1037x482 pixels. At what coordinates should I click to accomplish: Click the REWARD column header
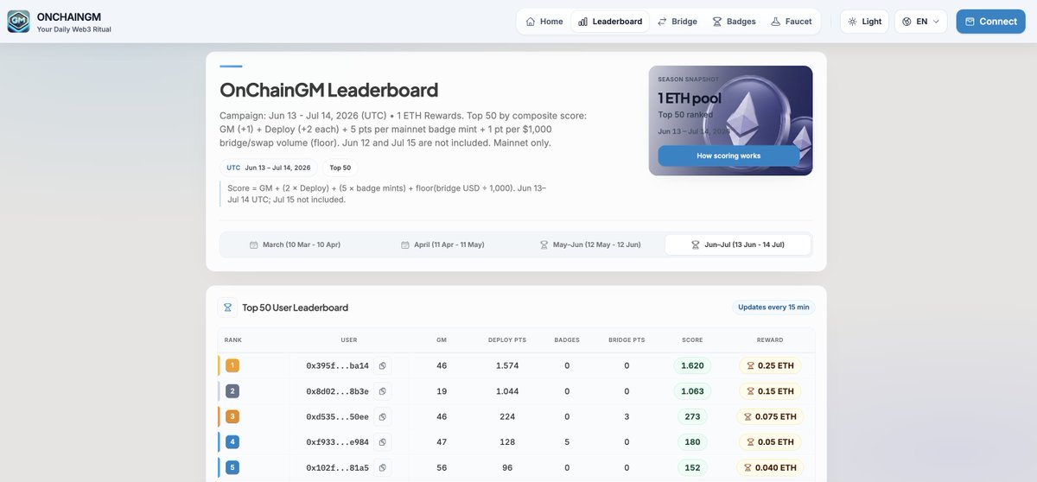click(x=770, y=340)
